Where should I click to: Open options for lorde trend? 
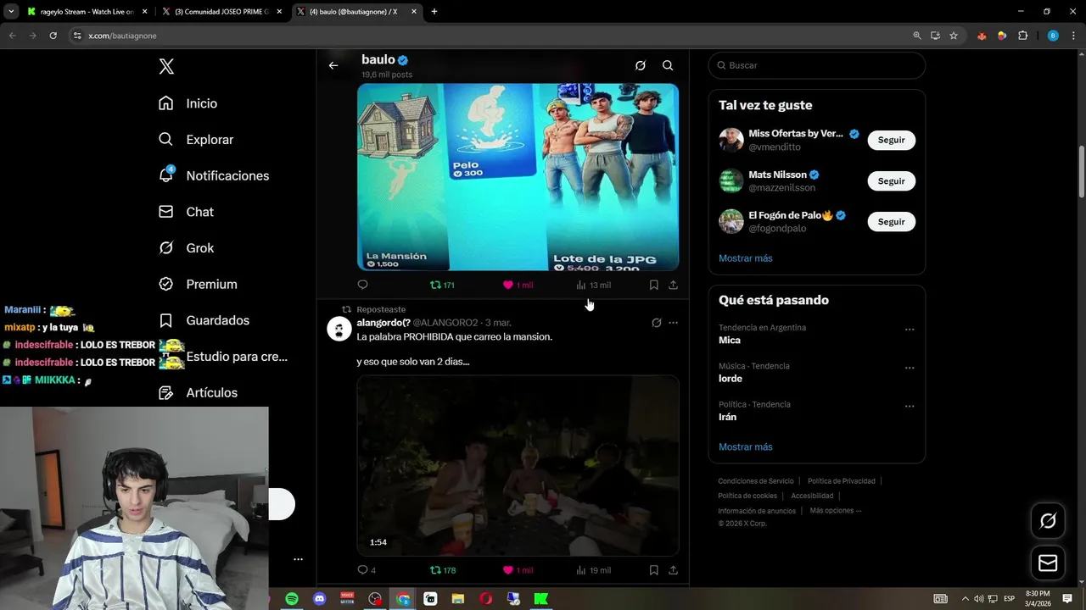tap(910, 368)
